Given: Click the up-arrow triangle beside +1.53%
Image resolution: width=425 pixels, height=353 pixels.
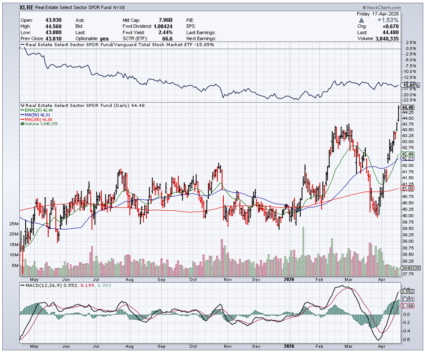Looking at the screenshot, I should tap(372, 20).
